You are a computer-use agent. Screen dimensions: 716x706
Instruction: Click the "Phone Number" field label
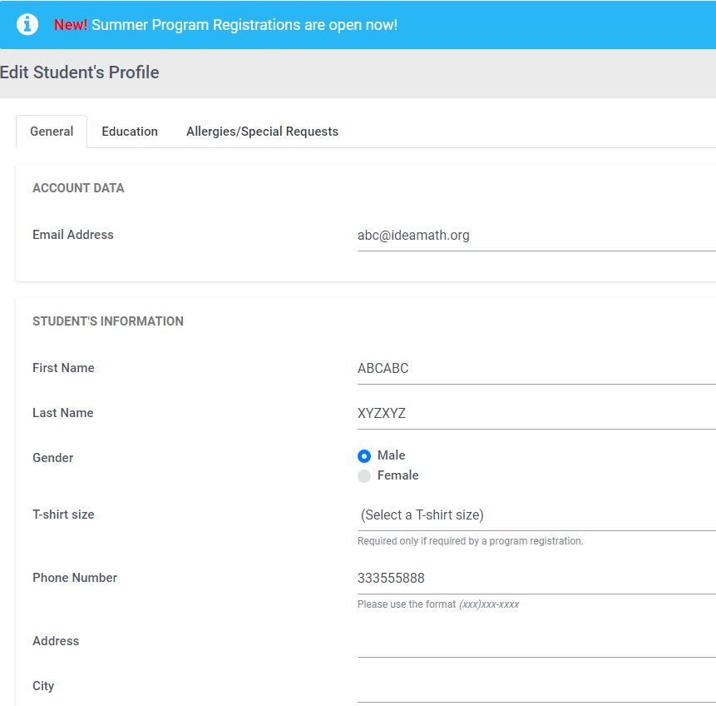pos(75,578)
